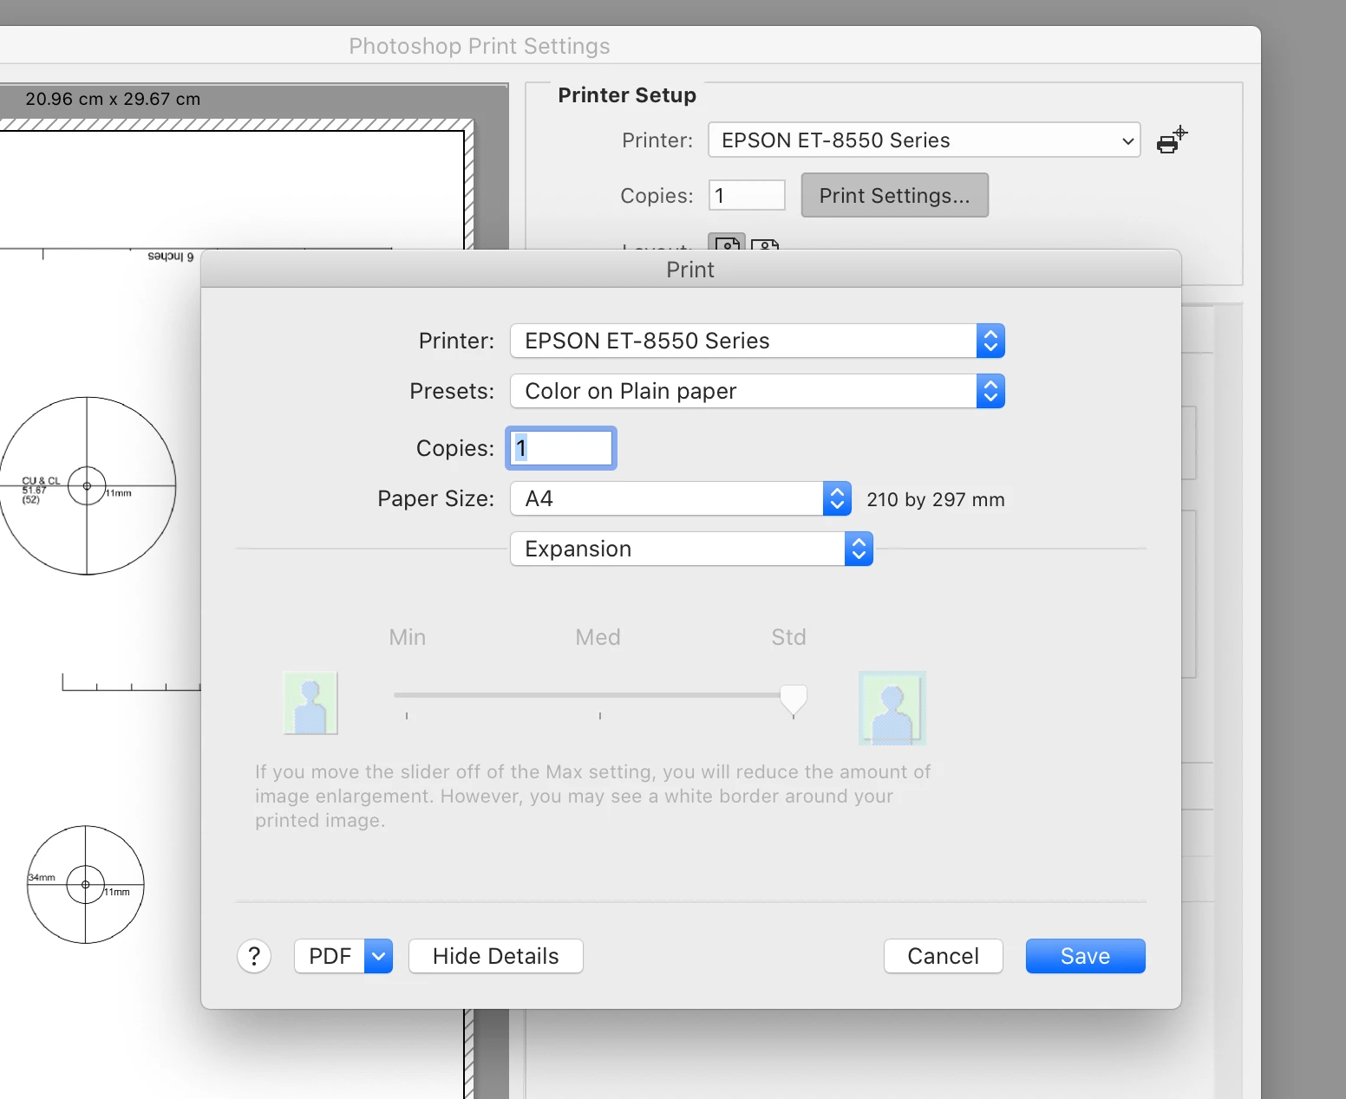Screen dimensions: 1346x1099
Task: Click the small minimum expansion preview image
Action: tap(310, 703)
